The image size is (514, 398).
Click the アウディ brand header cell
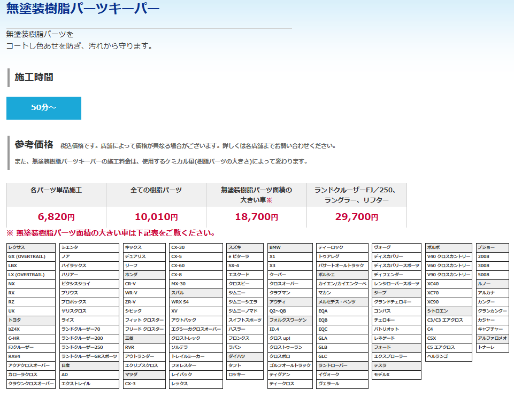290,302
